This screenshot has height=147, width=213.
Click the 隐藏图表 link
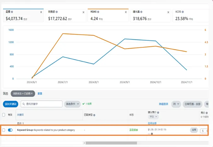pyautogui.click(x=164, y=104)
